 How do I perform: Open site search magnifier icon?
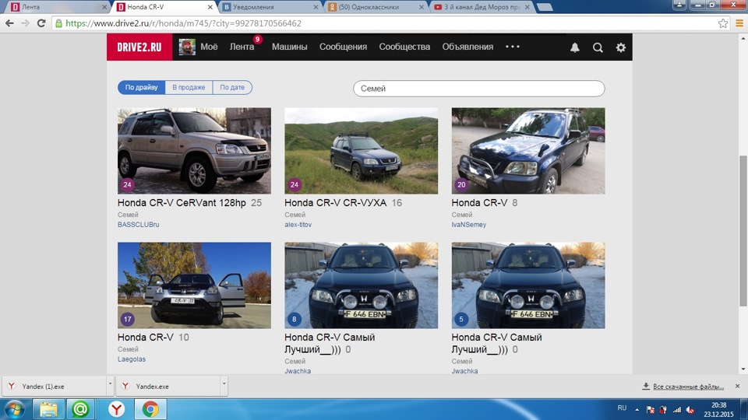(x=598, y=47)
